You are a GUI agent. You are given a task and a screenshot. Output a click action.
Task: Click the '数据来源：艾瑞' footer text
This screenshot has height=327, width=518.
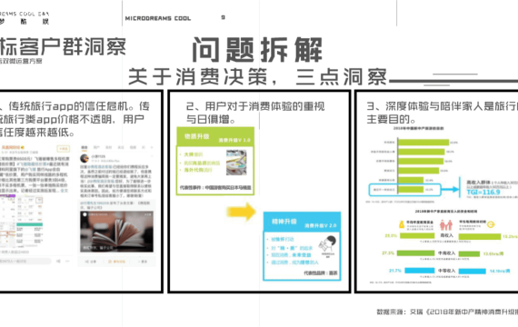coord(400,312)
